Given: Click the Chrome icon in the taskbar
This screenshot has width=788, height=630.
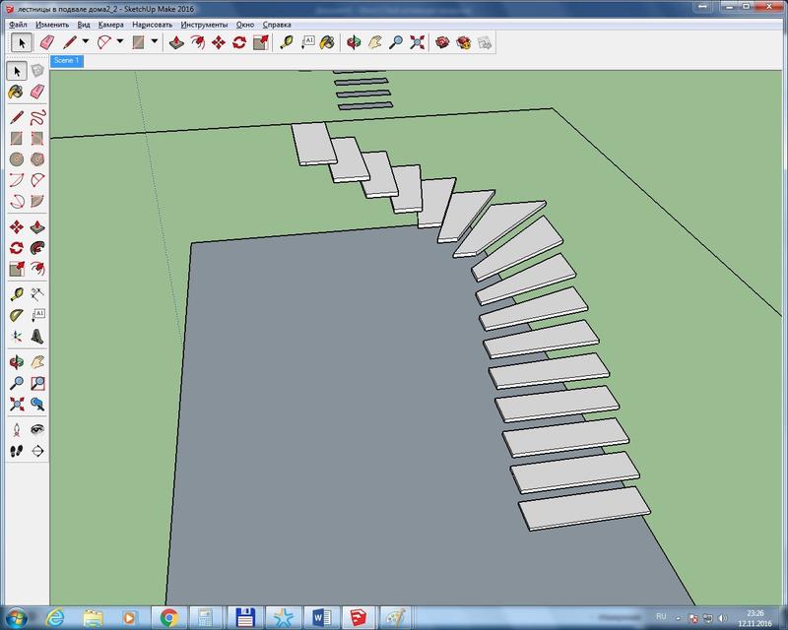Looking at the screenshot, I should pyautogui.click(x=169, y=617).
